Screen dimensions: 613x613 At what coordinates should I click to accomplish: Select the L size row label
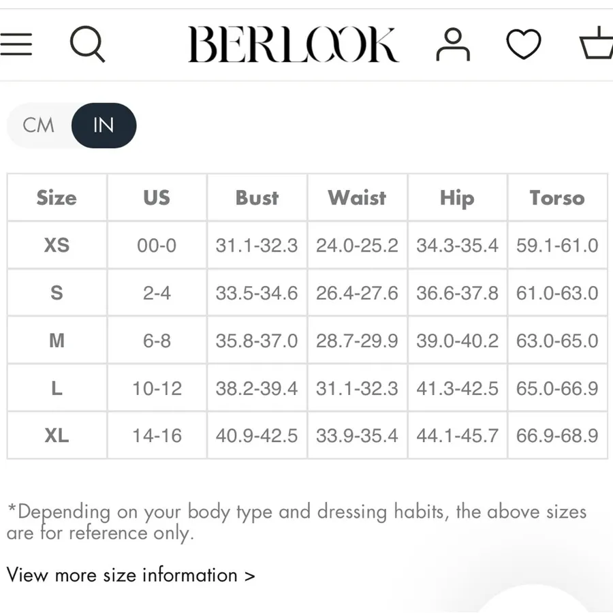pyautogui.click(x=57, y=388)
